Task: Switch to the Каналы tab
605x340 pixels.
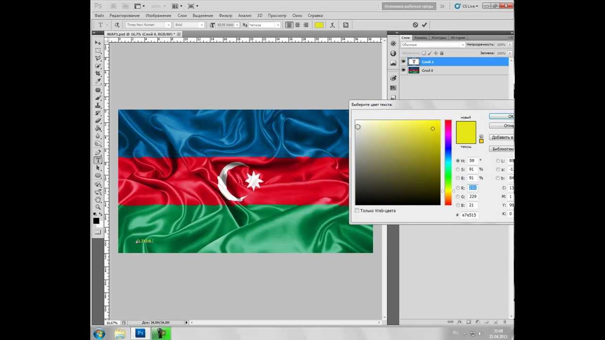Action: click(421, 38)
